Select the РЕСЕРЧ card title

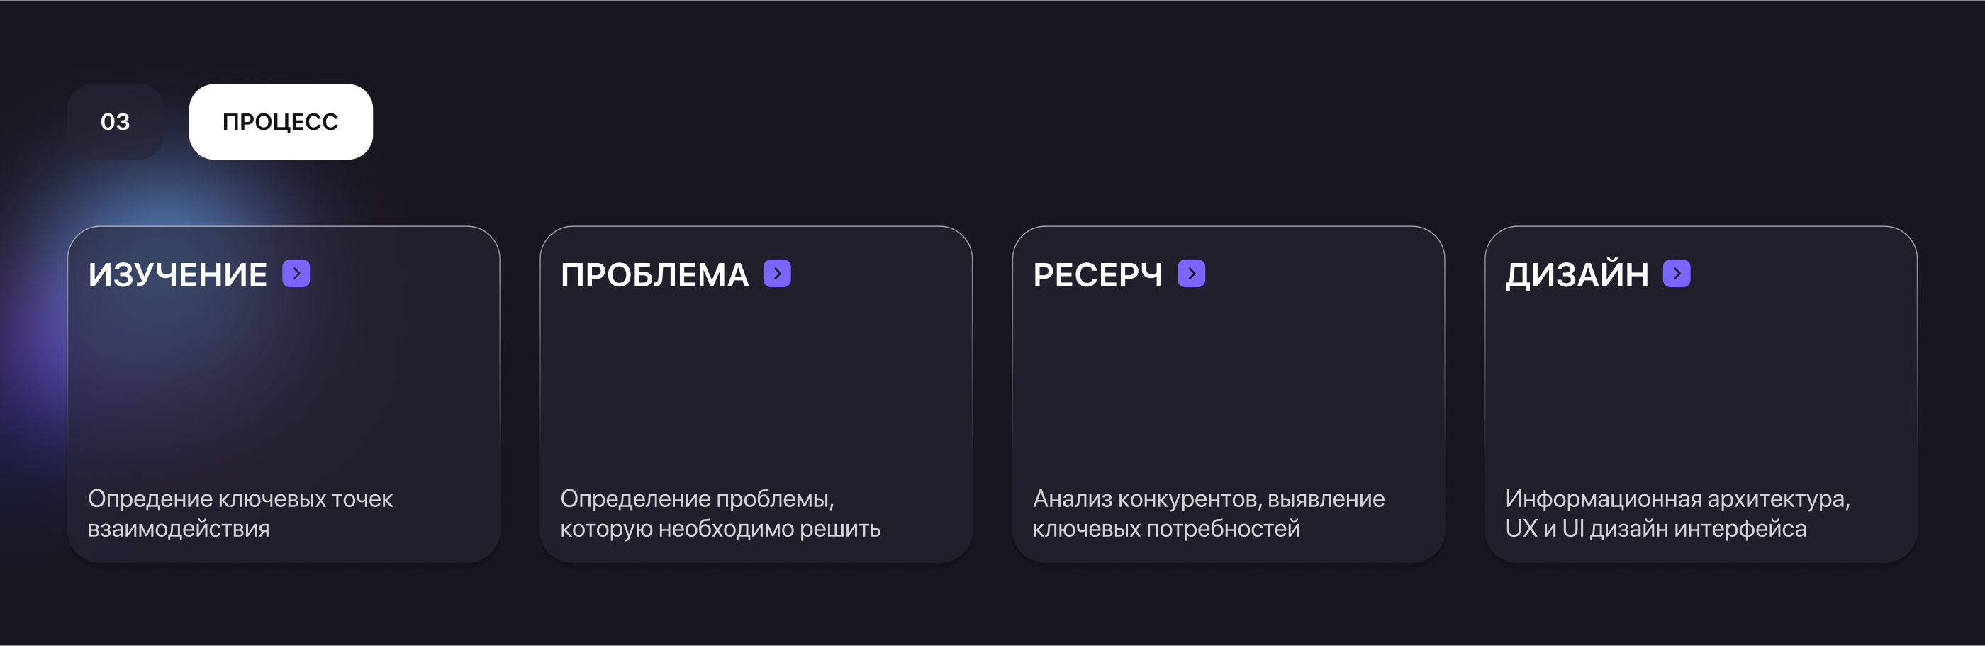(1097, 275)
